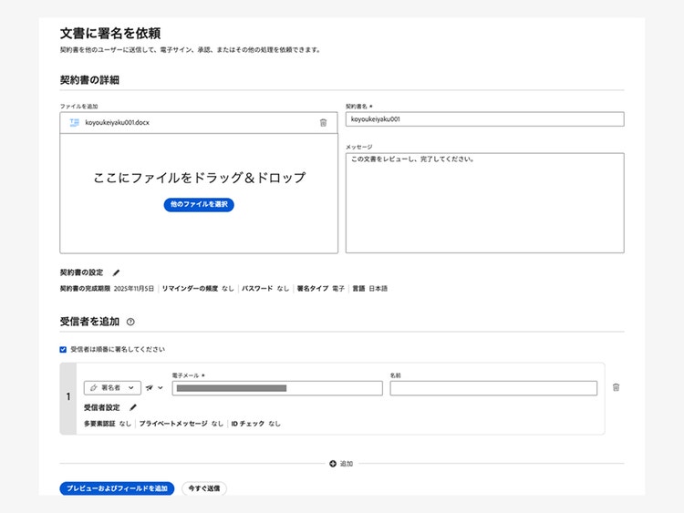Click the plus icon to add a recipient
Viewport: 684px width, 513px height.
pos(333,464)
